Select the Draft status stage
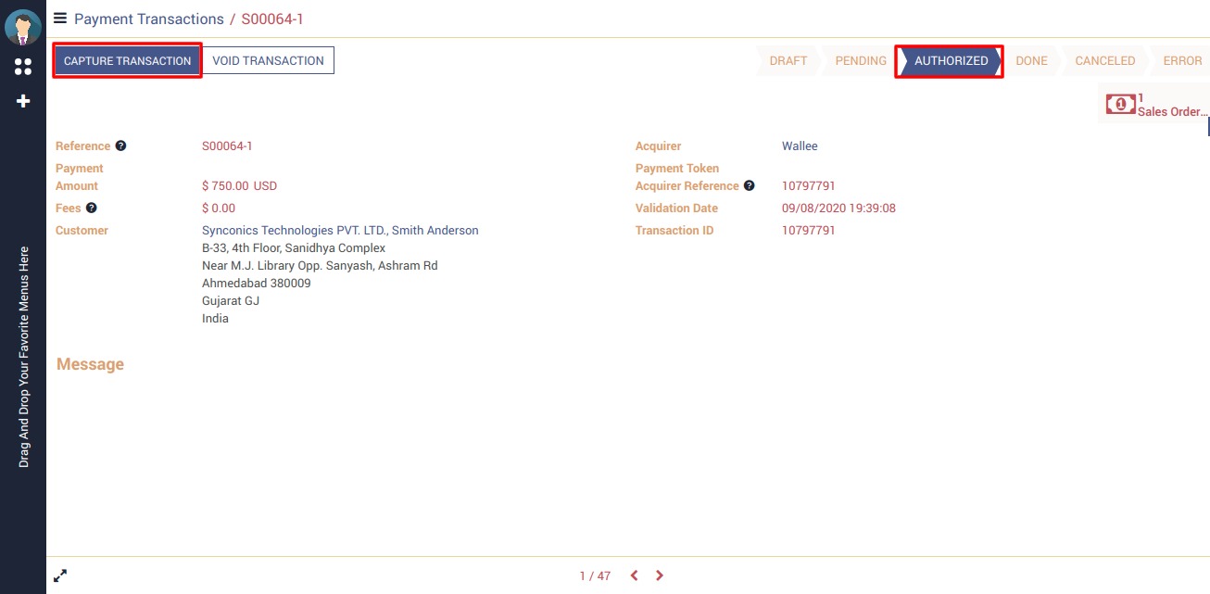The height and width of the screenshot is (594, 1210). (x=788, y=61)
